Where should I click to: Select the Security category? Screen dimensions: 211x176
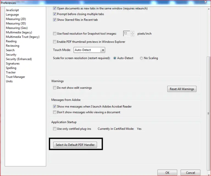[11, 54]
